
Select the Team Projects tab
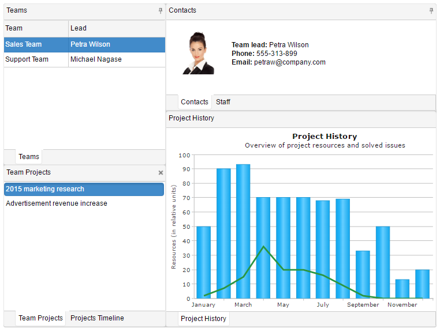click(40, 318)
